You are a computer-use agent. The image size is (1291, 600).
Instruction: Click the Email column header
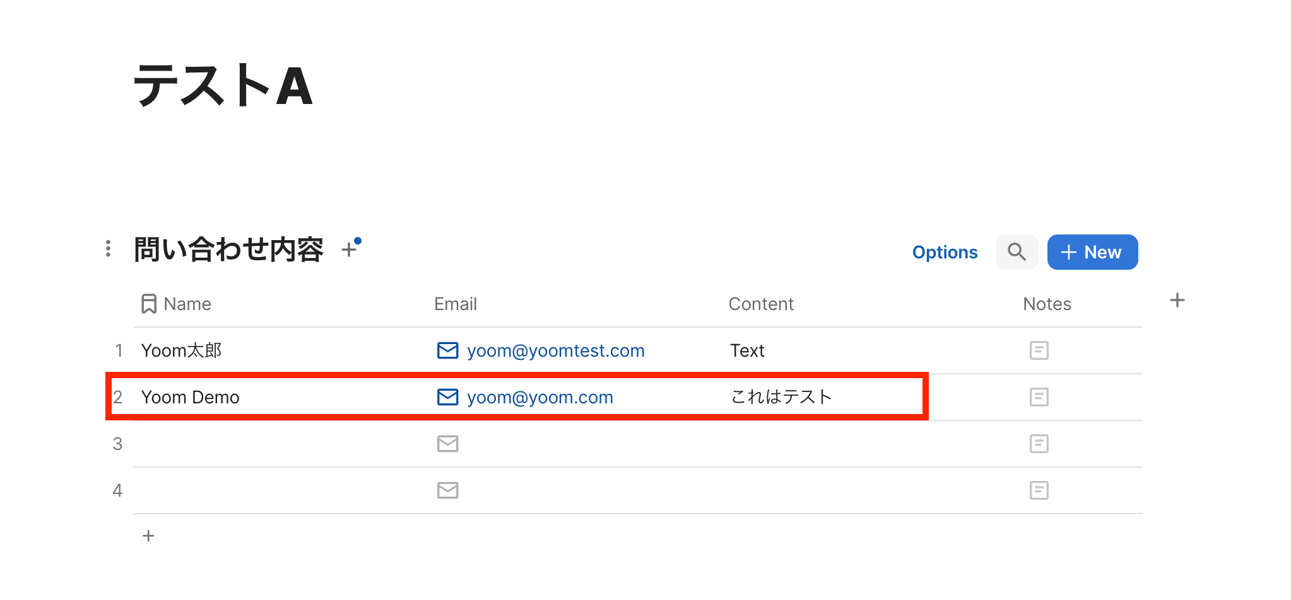[x=456, y=304]
